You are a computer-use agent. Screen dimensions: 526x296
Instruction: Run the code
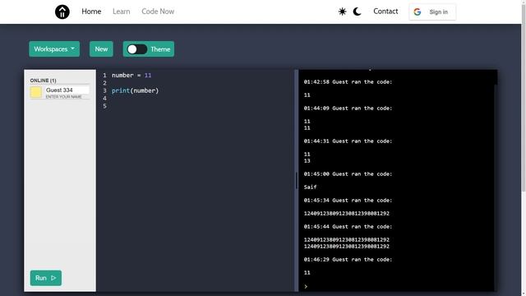[x=46, y=278]
